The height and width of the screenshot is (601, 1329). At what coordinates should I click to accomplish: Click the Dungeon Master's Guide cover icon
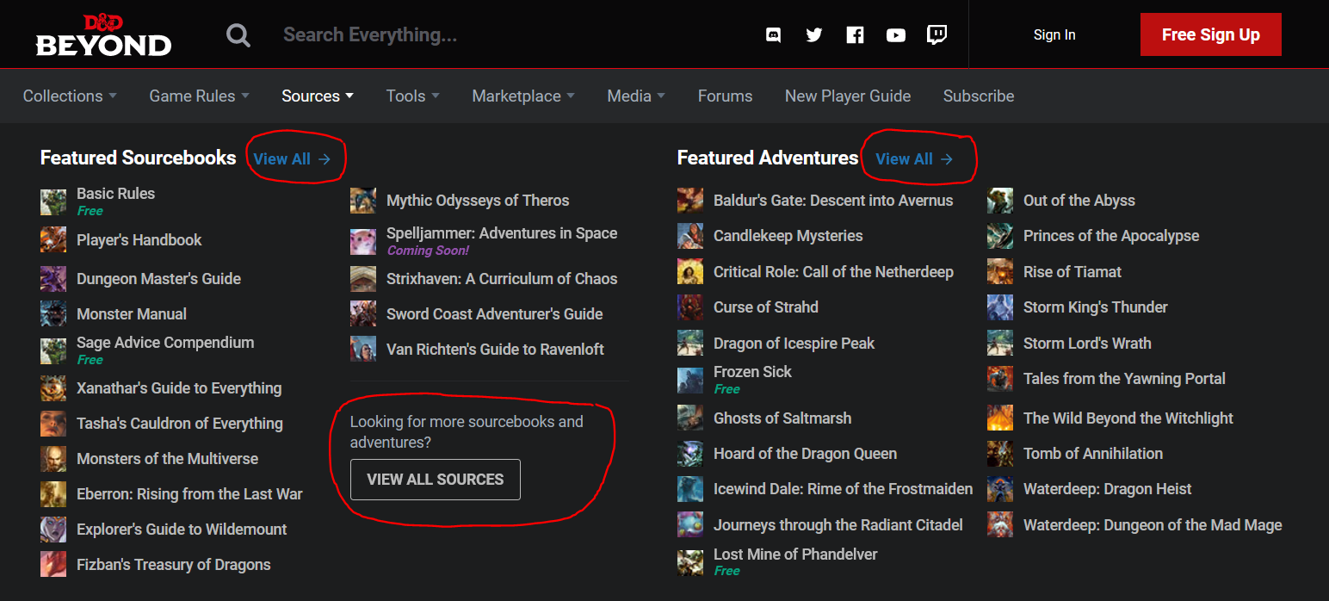click(x=53, y=279)
